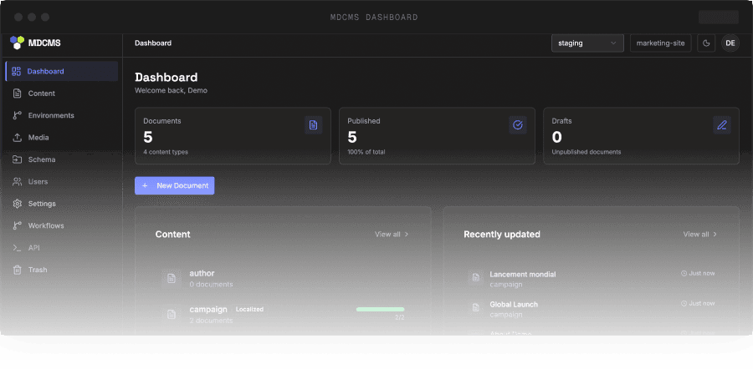Click the Global Launch document icon
753x369 pixels.
476,308
